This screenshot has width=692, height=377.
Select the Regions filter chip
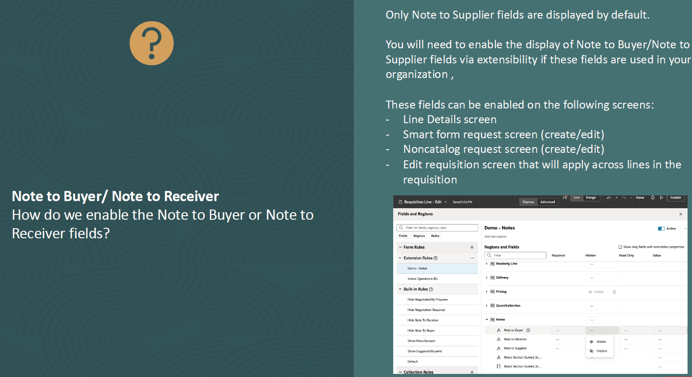(x=419, y=236)
